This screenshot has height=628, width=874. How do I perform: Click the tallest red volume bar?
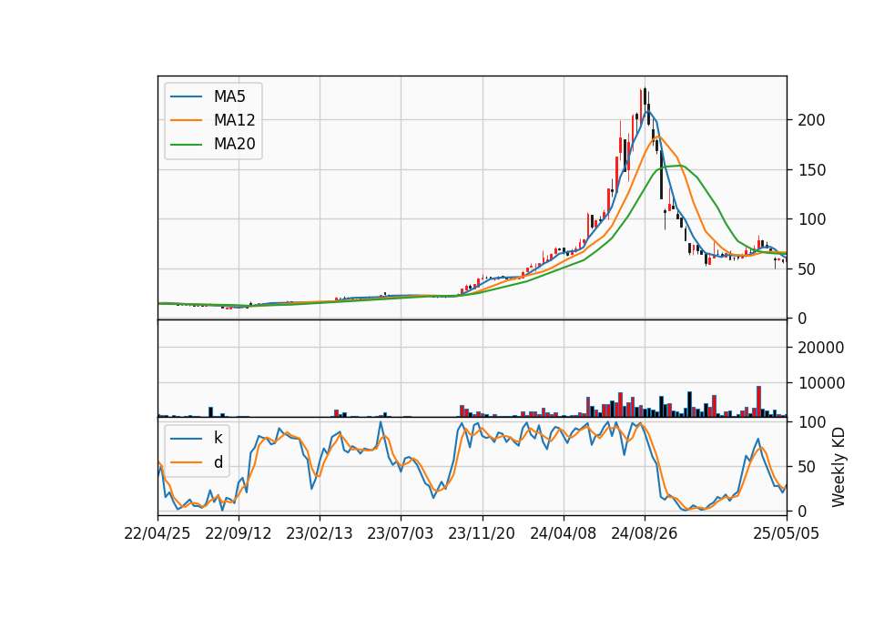point(758,401)
